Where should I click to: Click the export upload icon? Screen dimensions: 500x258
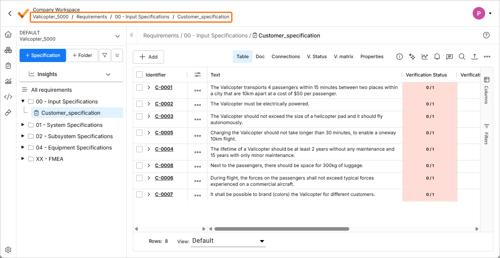[x=474, y=57]
